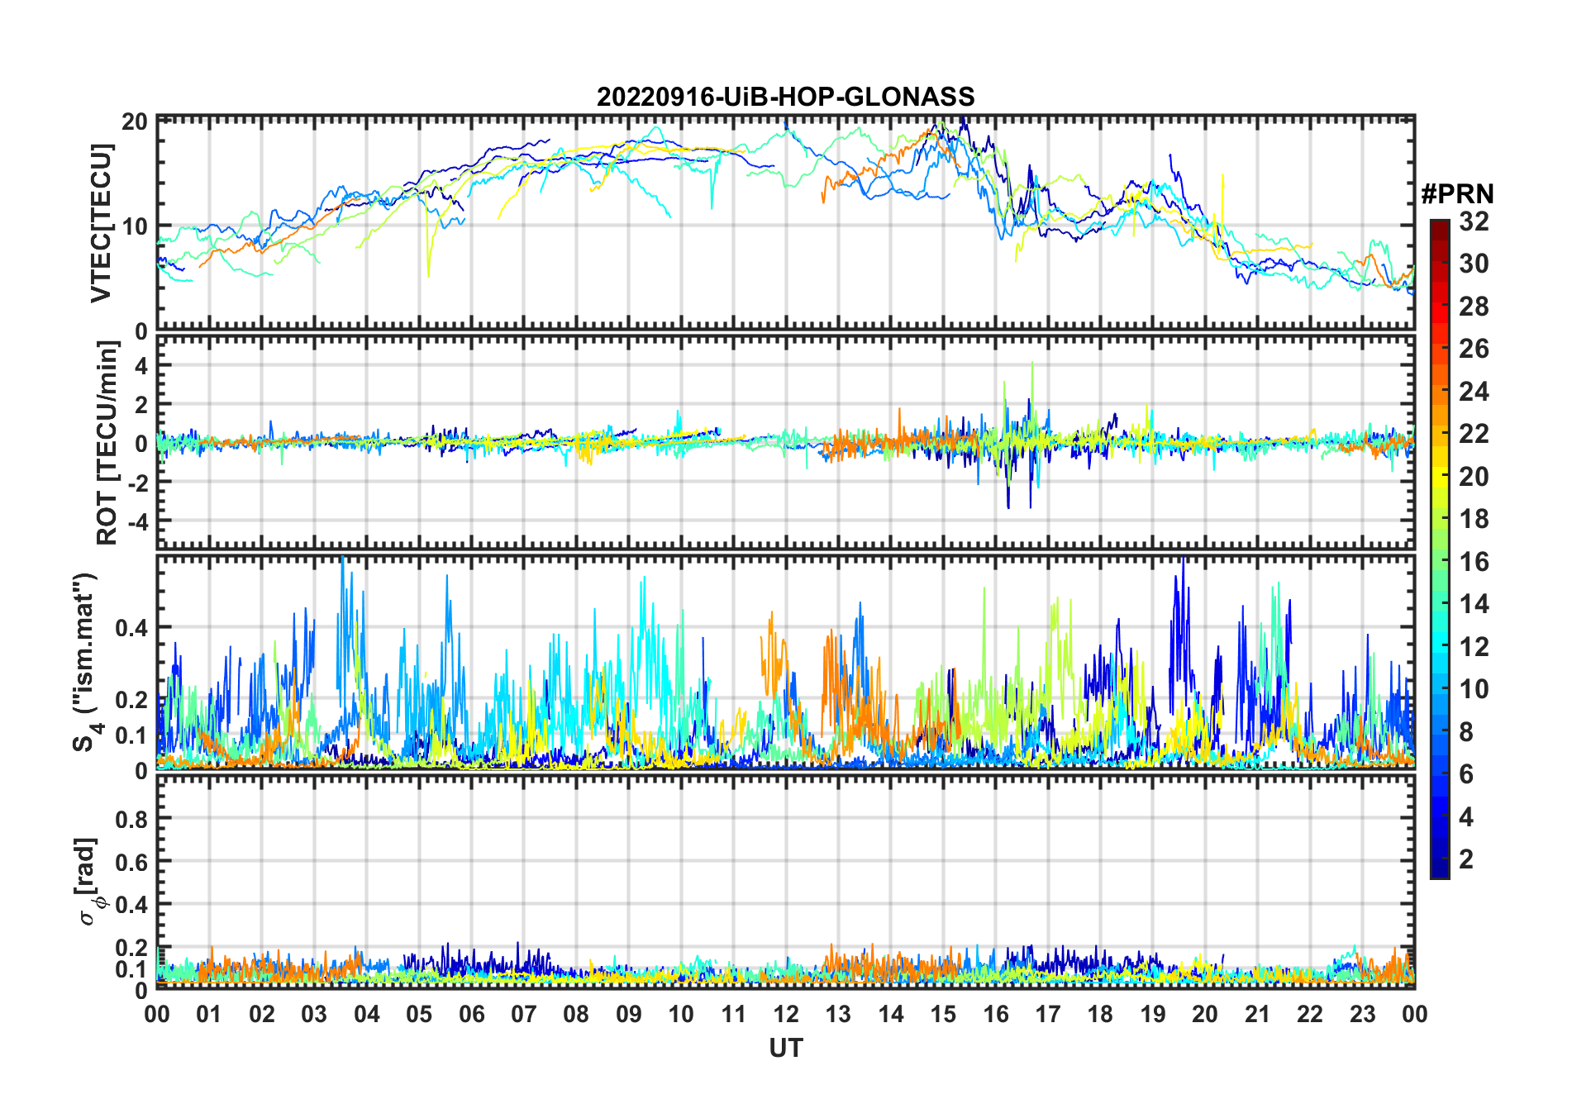Pick the orange band near colorbar value 24
This screenshot has width=1572, height=1099.
click(x=1439, y=391)
